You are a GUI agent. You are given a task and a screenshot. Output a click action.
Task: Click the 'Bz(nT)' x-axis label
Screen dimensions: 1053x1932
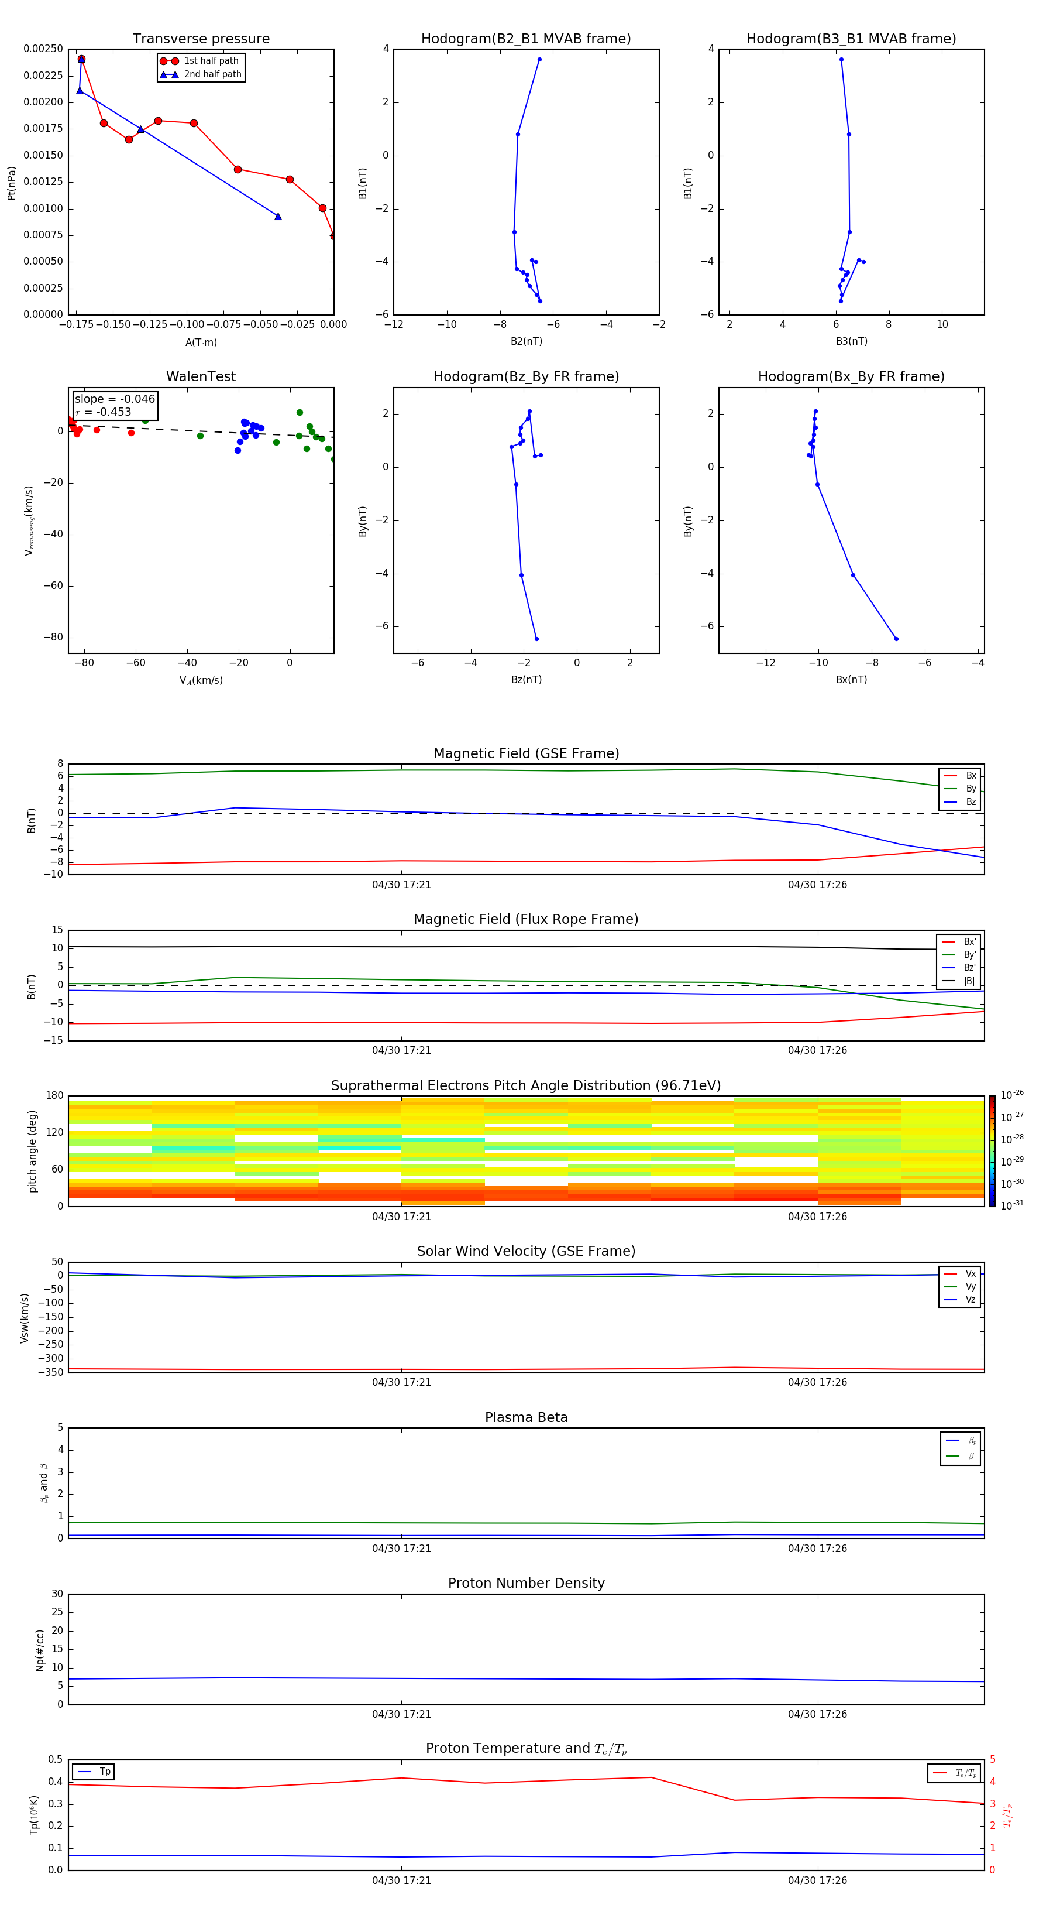tap(526, 680)
